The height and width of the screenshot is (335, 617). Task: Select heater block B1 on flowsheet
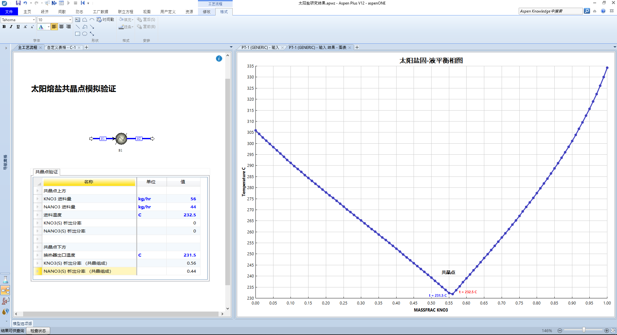[121, 139]
